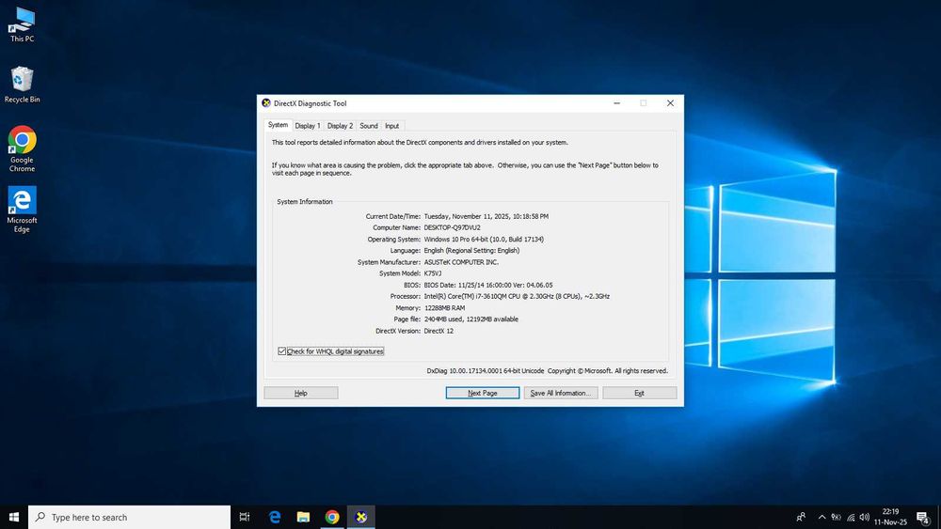Close the DirectX Diagnostic Tool window
This screenshot has height=529, width=941.
(x=670, y=103)
